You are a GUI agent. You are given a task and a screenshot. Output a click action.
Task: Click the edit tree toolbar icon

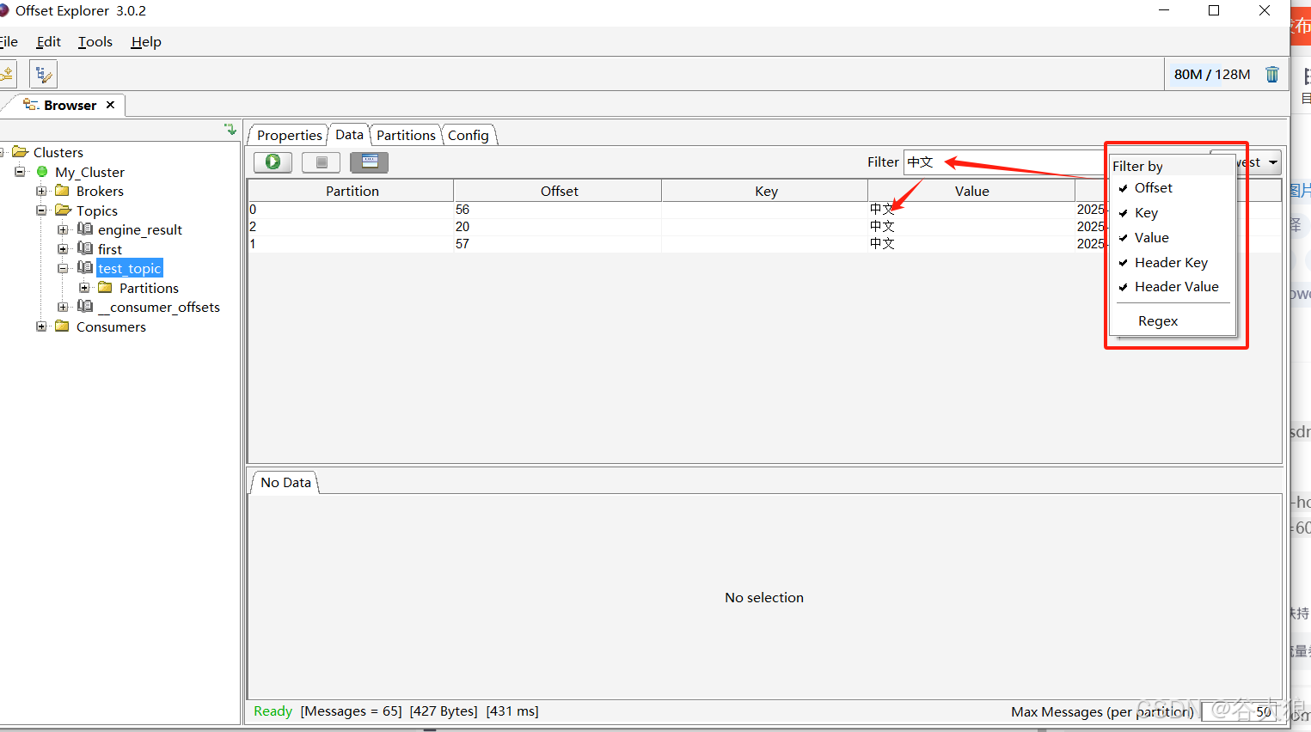coord(43,75)
